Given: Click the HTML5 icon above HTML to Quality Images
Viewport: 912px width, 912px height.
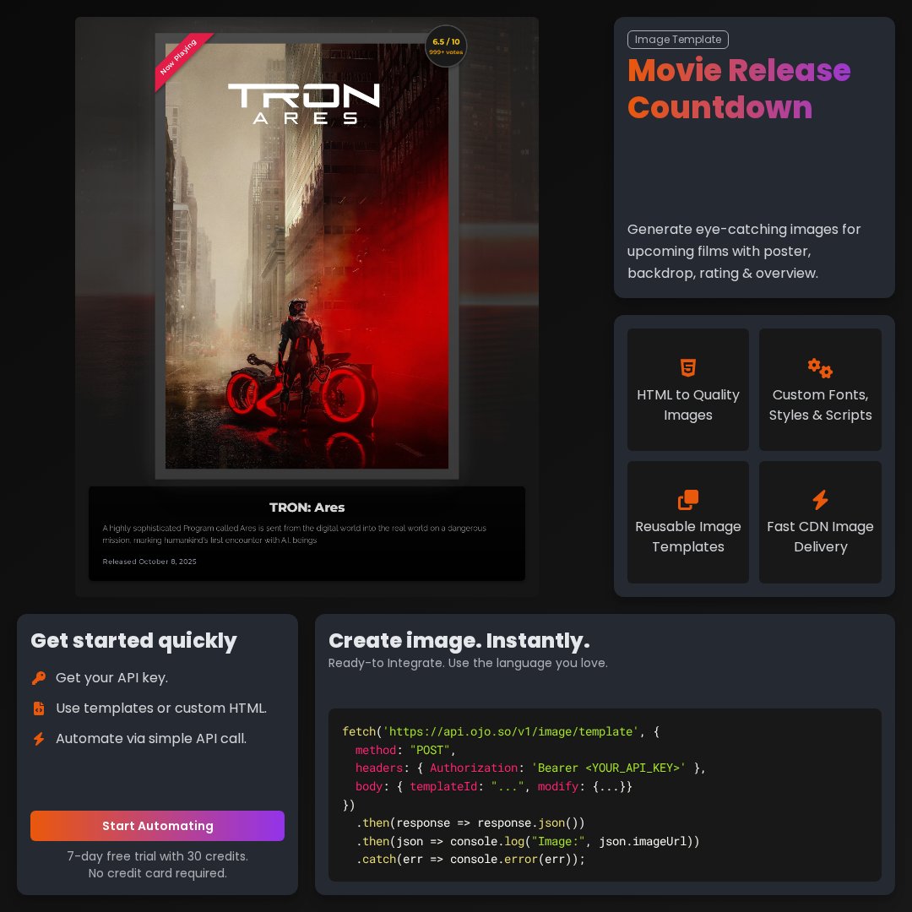Looking at the screenshot, I should 687,367.
